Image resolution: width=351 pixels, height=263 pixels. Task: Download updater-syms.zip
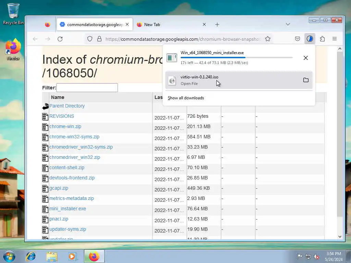click(68, 229)
